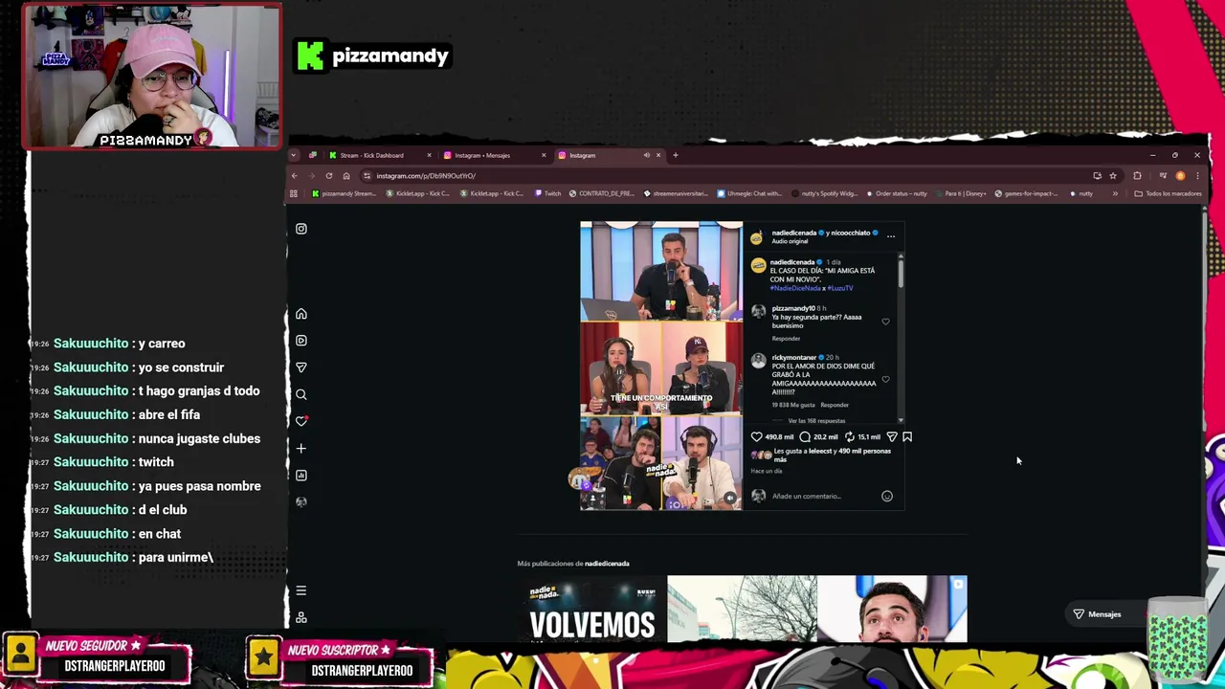
Task: Open Todos los marcadores folder
Action: [1168, 193]
